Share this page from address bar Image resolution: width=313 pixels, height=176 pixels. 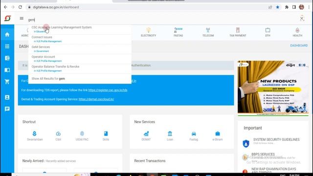270,7
